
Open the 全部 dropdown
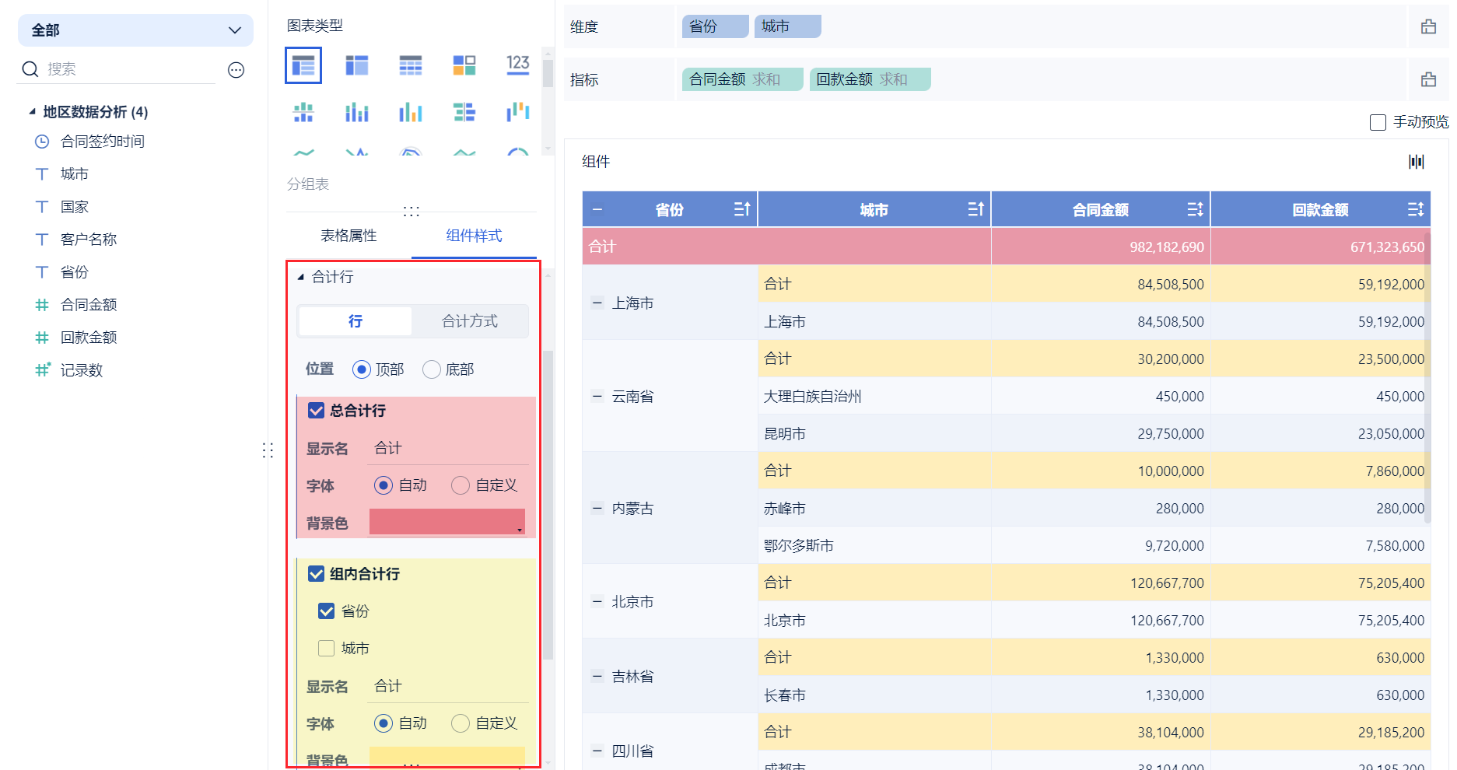(x=135, y=30)
